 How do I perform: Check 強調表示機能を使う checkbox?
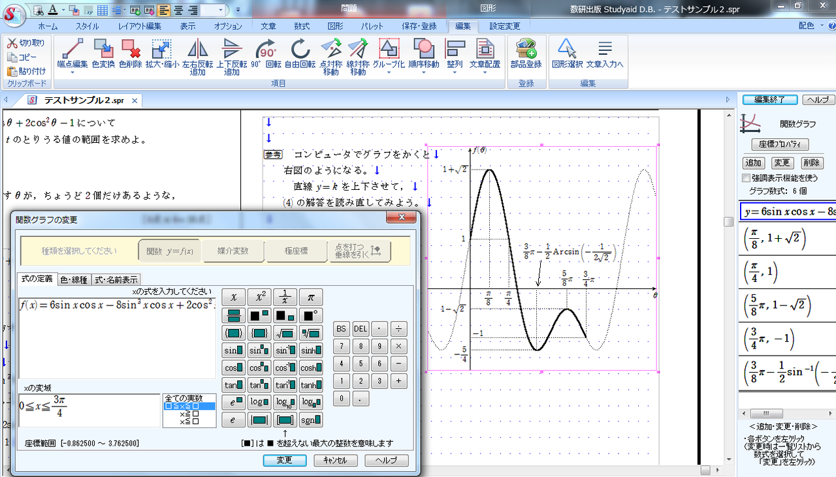(x=747, y=177)
